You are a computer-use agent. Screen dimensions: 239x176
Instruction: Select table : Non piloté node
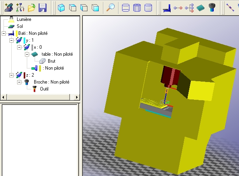57,54
